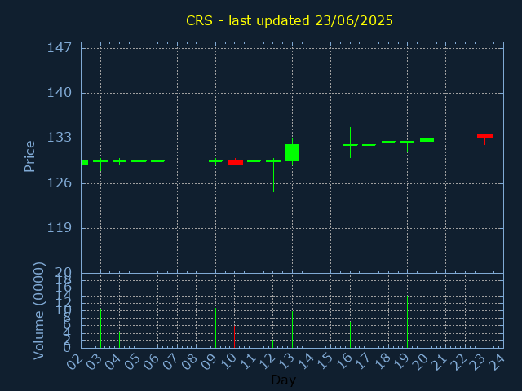Click the large green candlestick on day 13
Image resolution: width=522 pixels, height=391 pixels.
point(292,152)
